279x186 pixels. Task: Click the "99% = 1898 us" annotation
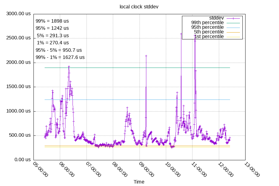click(x=52, y=21)
